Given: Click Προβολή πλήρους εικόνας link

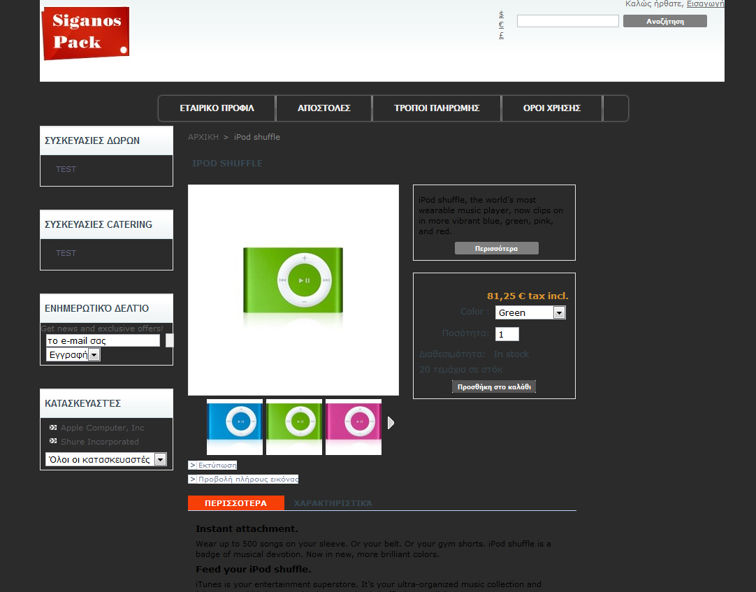Looking at the screenshot, I should point(243,479).
